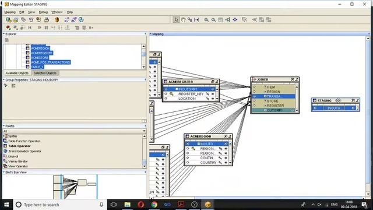This screenshot has width=373, height=210.
Task: Click COUNTRY attribute in ACMEREGION
Action: pyautogui.click(x=208, y=163)
